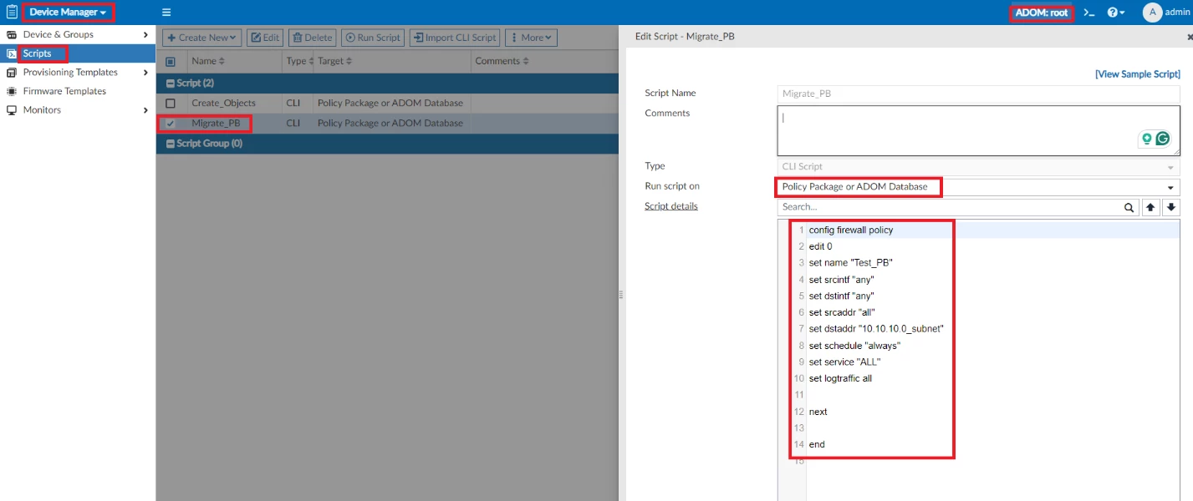Toggle the select-all header checkbox
Screen dimensions: 1193x501
(x=171, y=62)
